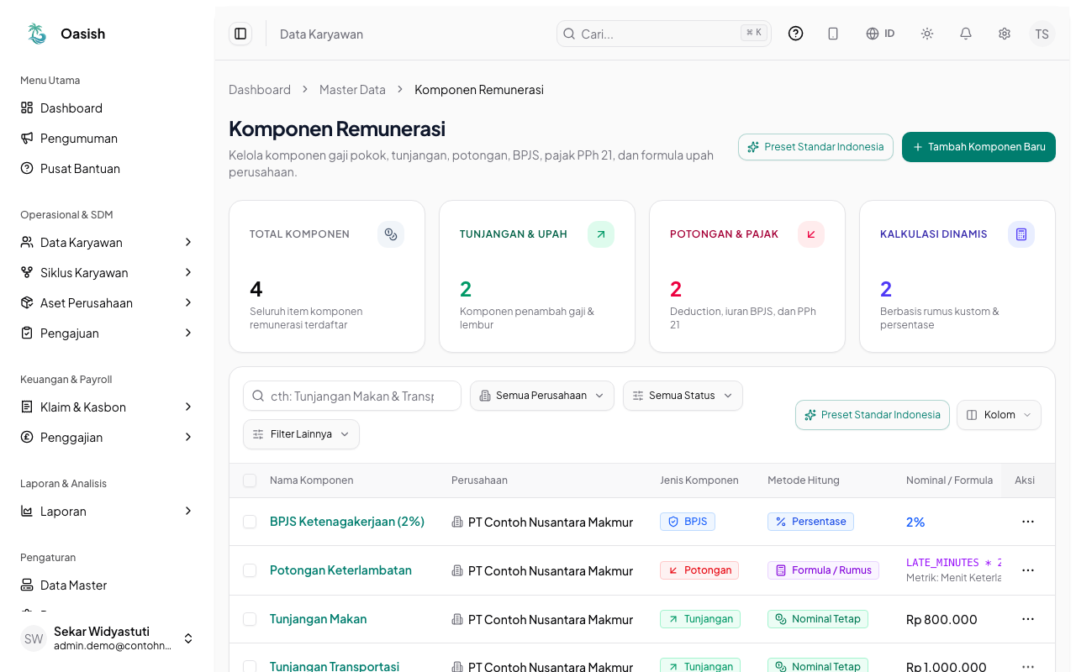Expand the Data Karyawan sidebar menu
The width and height of the screenshot is (1076, 672).
pyautogui.click(x=107, y=242)
